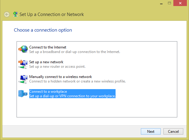Click the network wizard icon beside the title
The height and width of the screenshot is (140, 189).
pos(15,14)
